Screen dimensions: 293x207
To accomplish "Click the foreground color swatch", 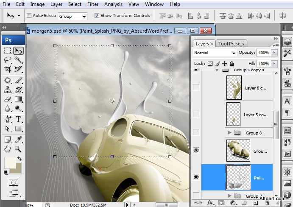I will tap(9, 162).
